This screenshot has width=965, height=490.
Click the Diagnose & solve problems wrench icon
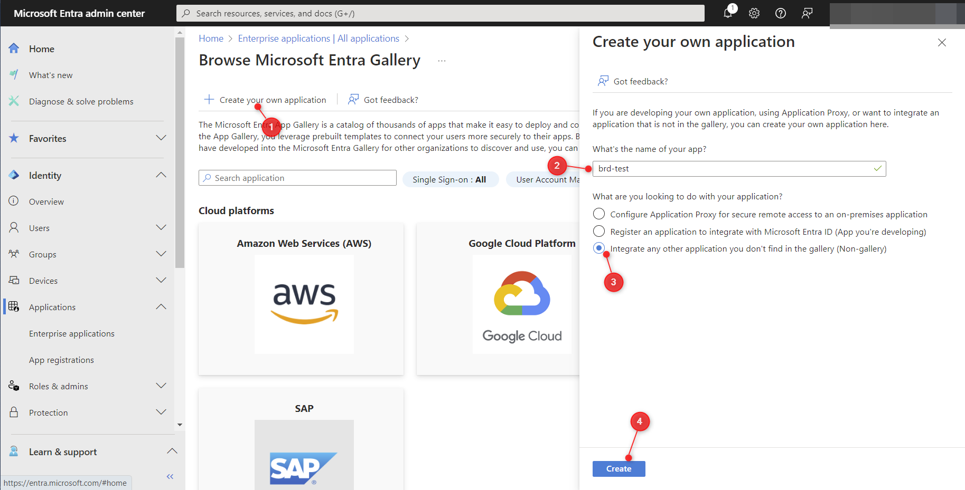tap(14, 101)
